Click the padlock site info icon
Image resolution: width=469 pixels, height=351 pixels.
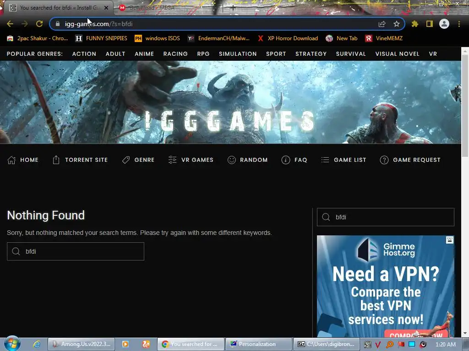click(58, 24)
